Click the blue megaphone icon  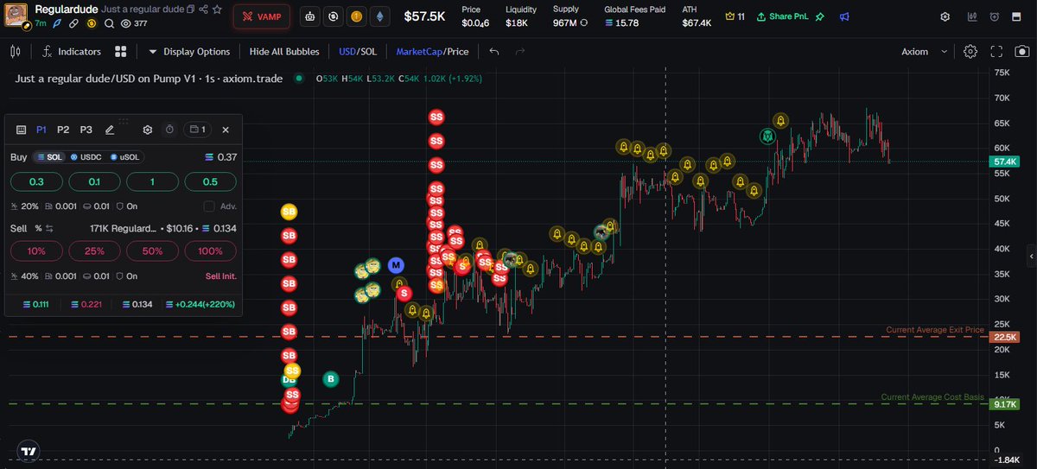pos(844,16)
